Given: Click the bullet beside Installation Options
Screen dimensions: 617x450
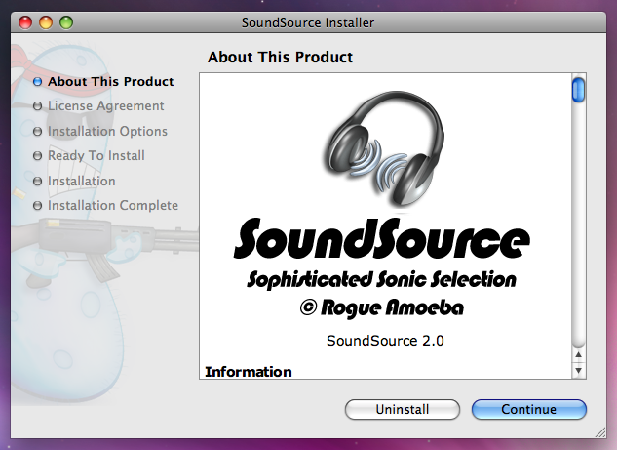Looking at the screenshot, I should (x=37, y=131).
